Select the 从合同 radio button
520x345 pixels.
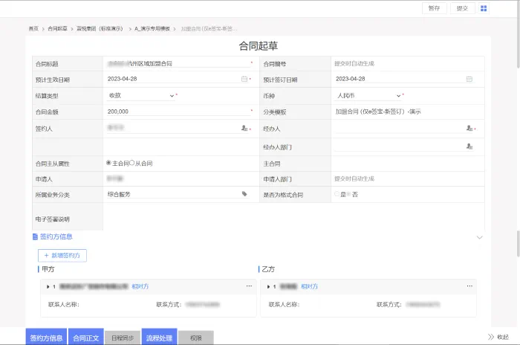(132, 163)
